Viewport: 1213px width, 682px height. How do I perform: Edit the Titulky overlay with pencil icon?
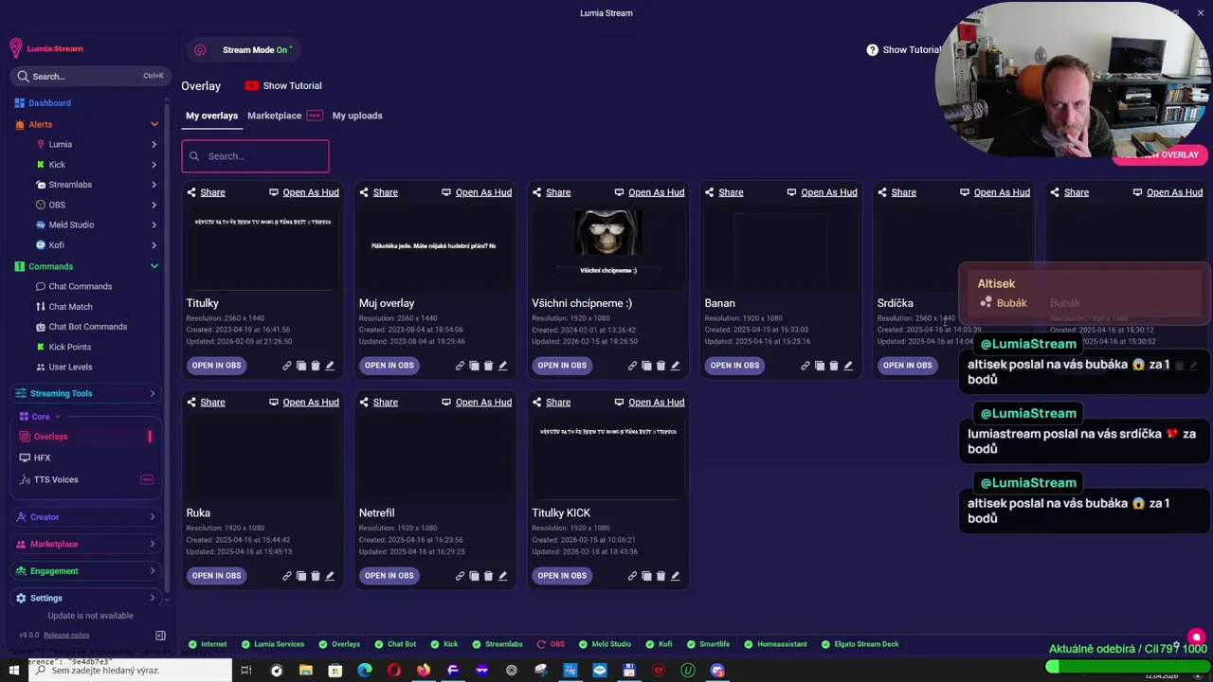(330, 366)
